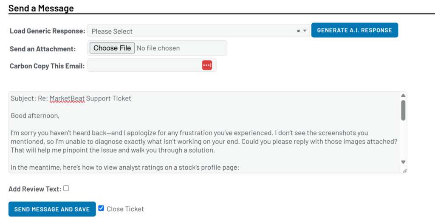This screenshot has height=218, width=435.
Task: Focus the Carbon Copy This Email field
Action: point(144,65)
